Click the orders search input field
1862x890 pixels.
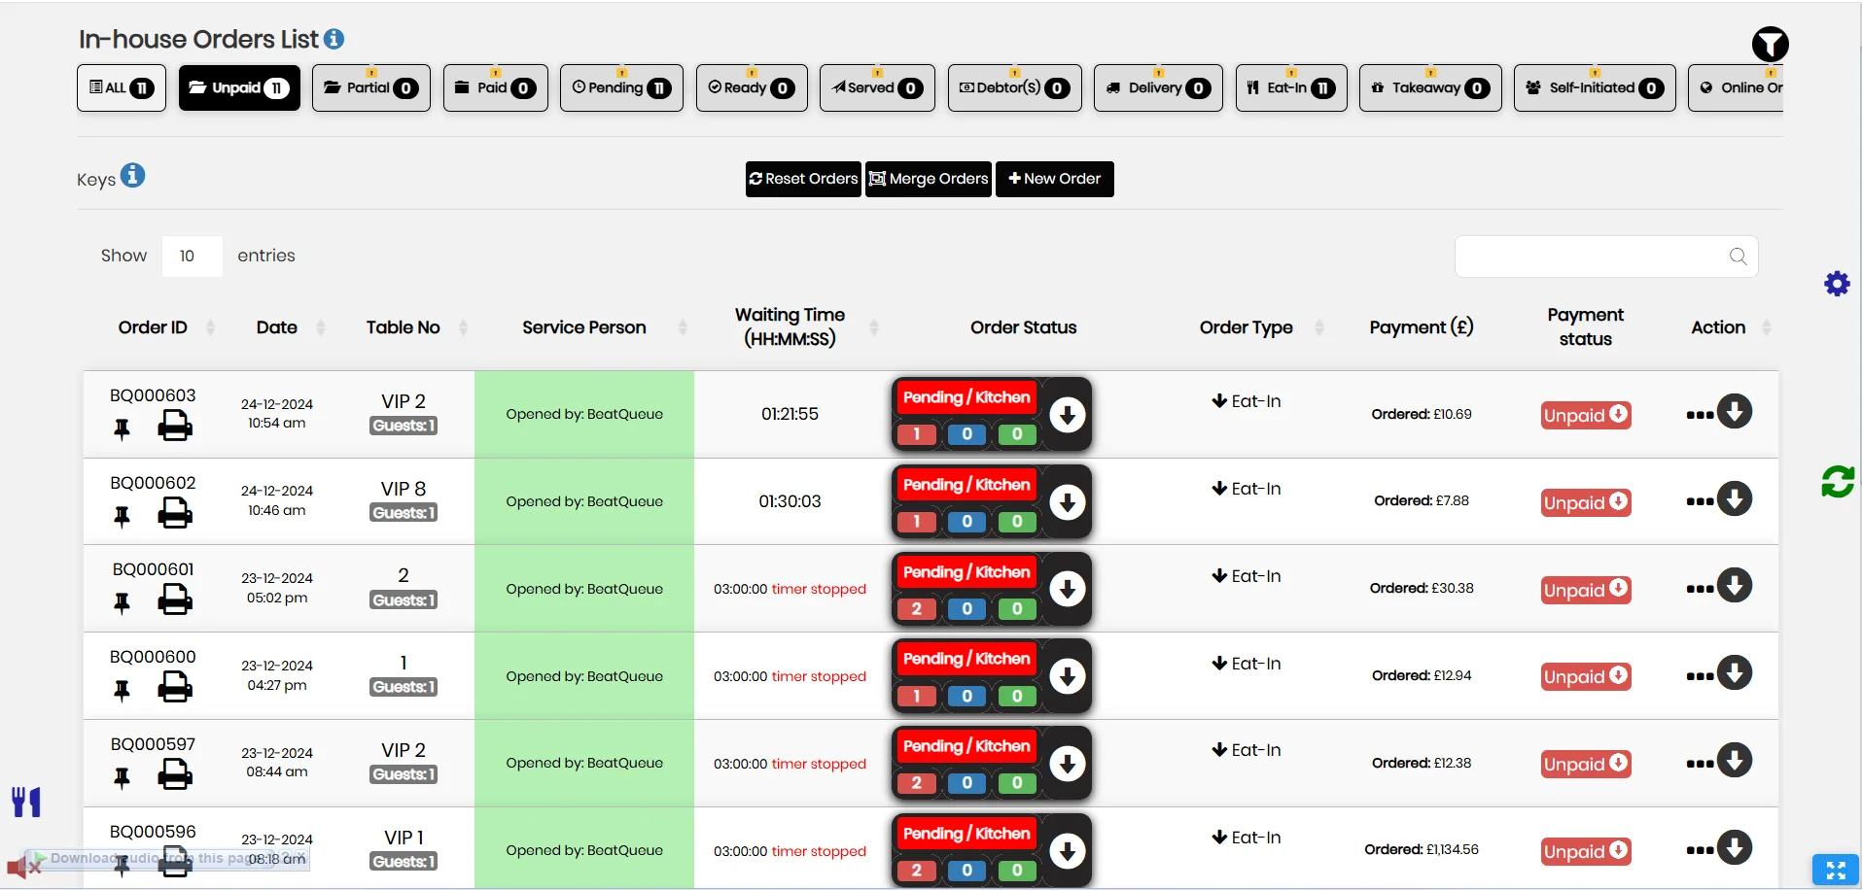click(1595, 257)
